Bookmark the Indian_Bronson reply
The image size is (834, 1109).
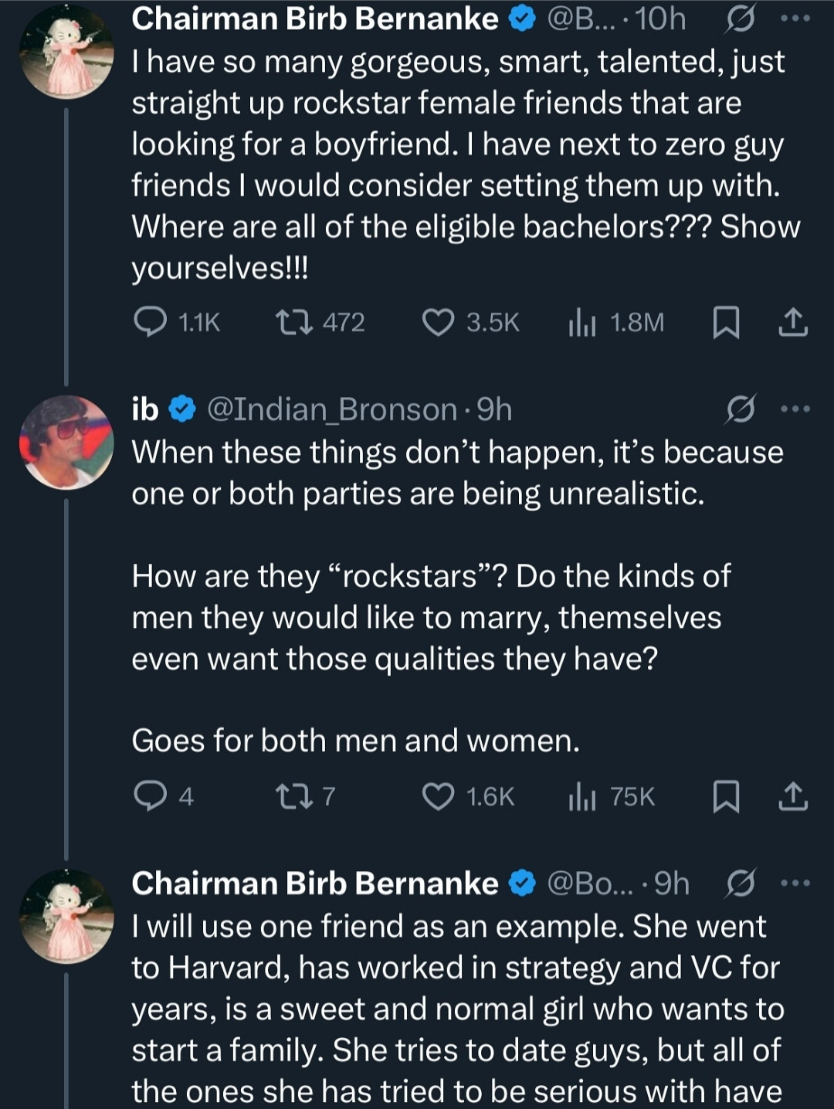tap(725, 795)
